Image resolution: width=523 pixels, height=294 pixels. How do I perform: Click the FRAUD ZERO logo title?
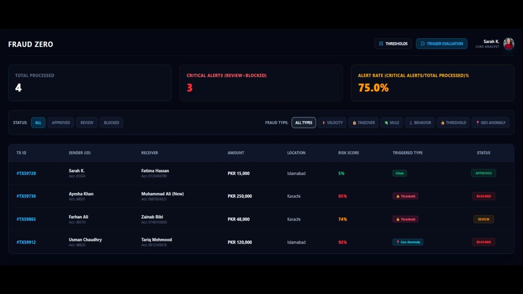tap(31, 44)
